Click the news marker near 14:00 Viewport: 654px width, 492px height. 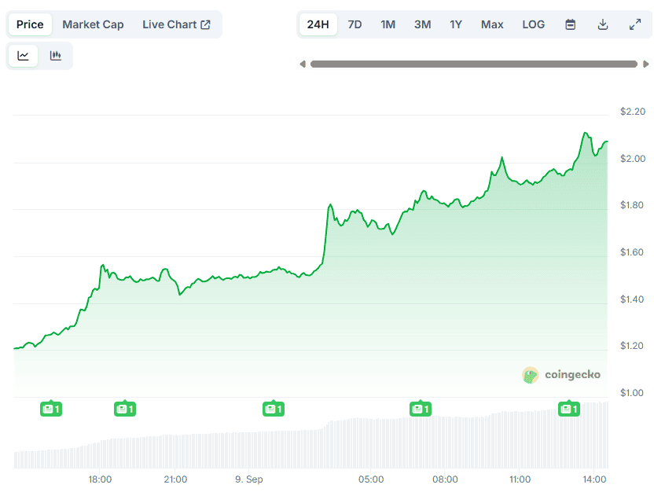coord(568,409)
